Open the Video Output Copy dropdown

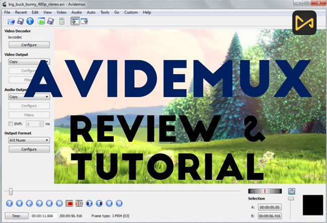29,62
